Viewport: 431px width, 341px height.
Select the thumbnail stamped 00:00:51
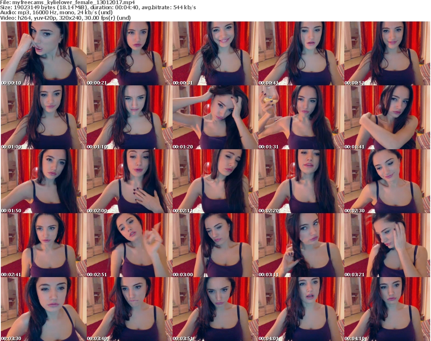click(387, 53)
